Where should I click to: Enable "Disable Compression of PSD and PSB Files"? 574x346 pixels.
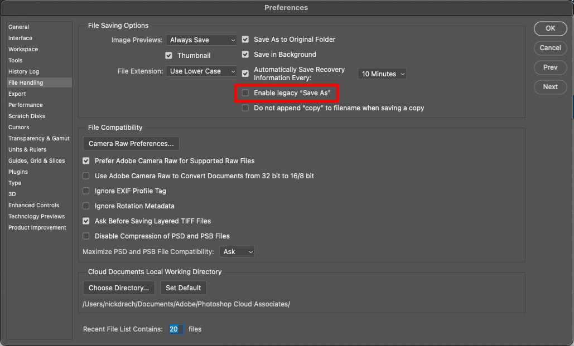[x=86, y=236]
